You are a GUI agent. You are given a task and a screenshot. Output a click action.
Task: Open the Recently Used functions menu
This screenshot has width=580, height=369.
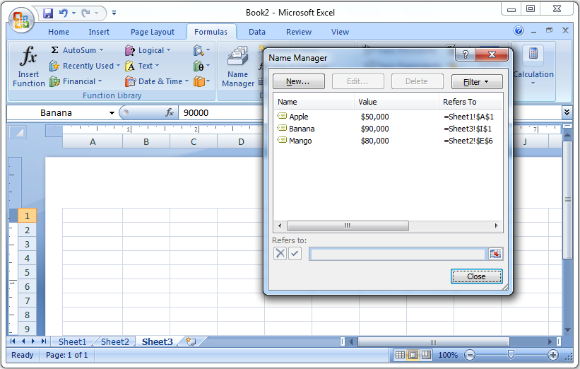point(85,66)
